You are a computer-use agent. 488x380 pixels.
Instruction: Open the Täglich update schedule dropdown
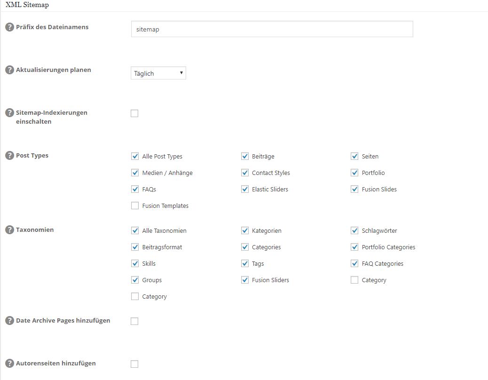[x=158, y=73]
